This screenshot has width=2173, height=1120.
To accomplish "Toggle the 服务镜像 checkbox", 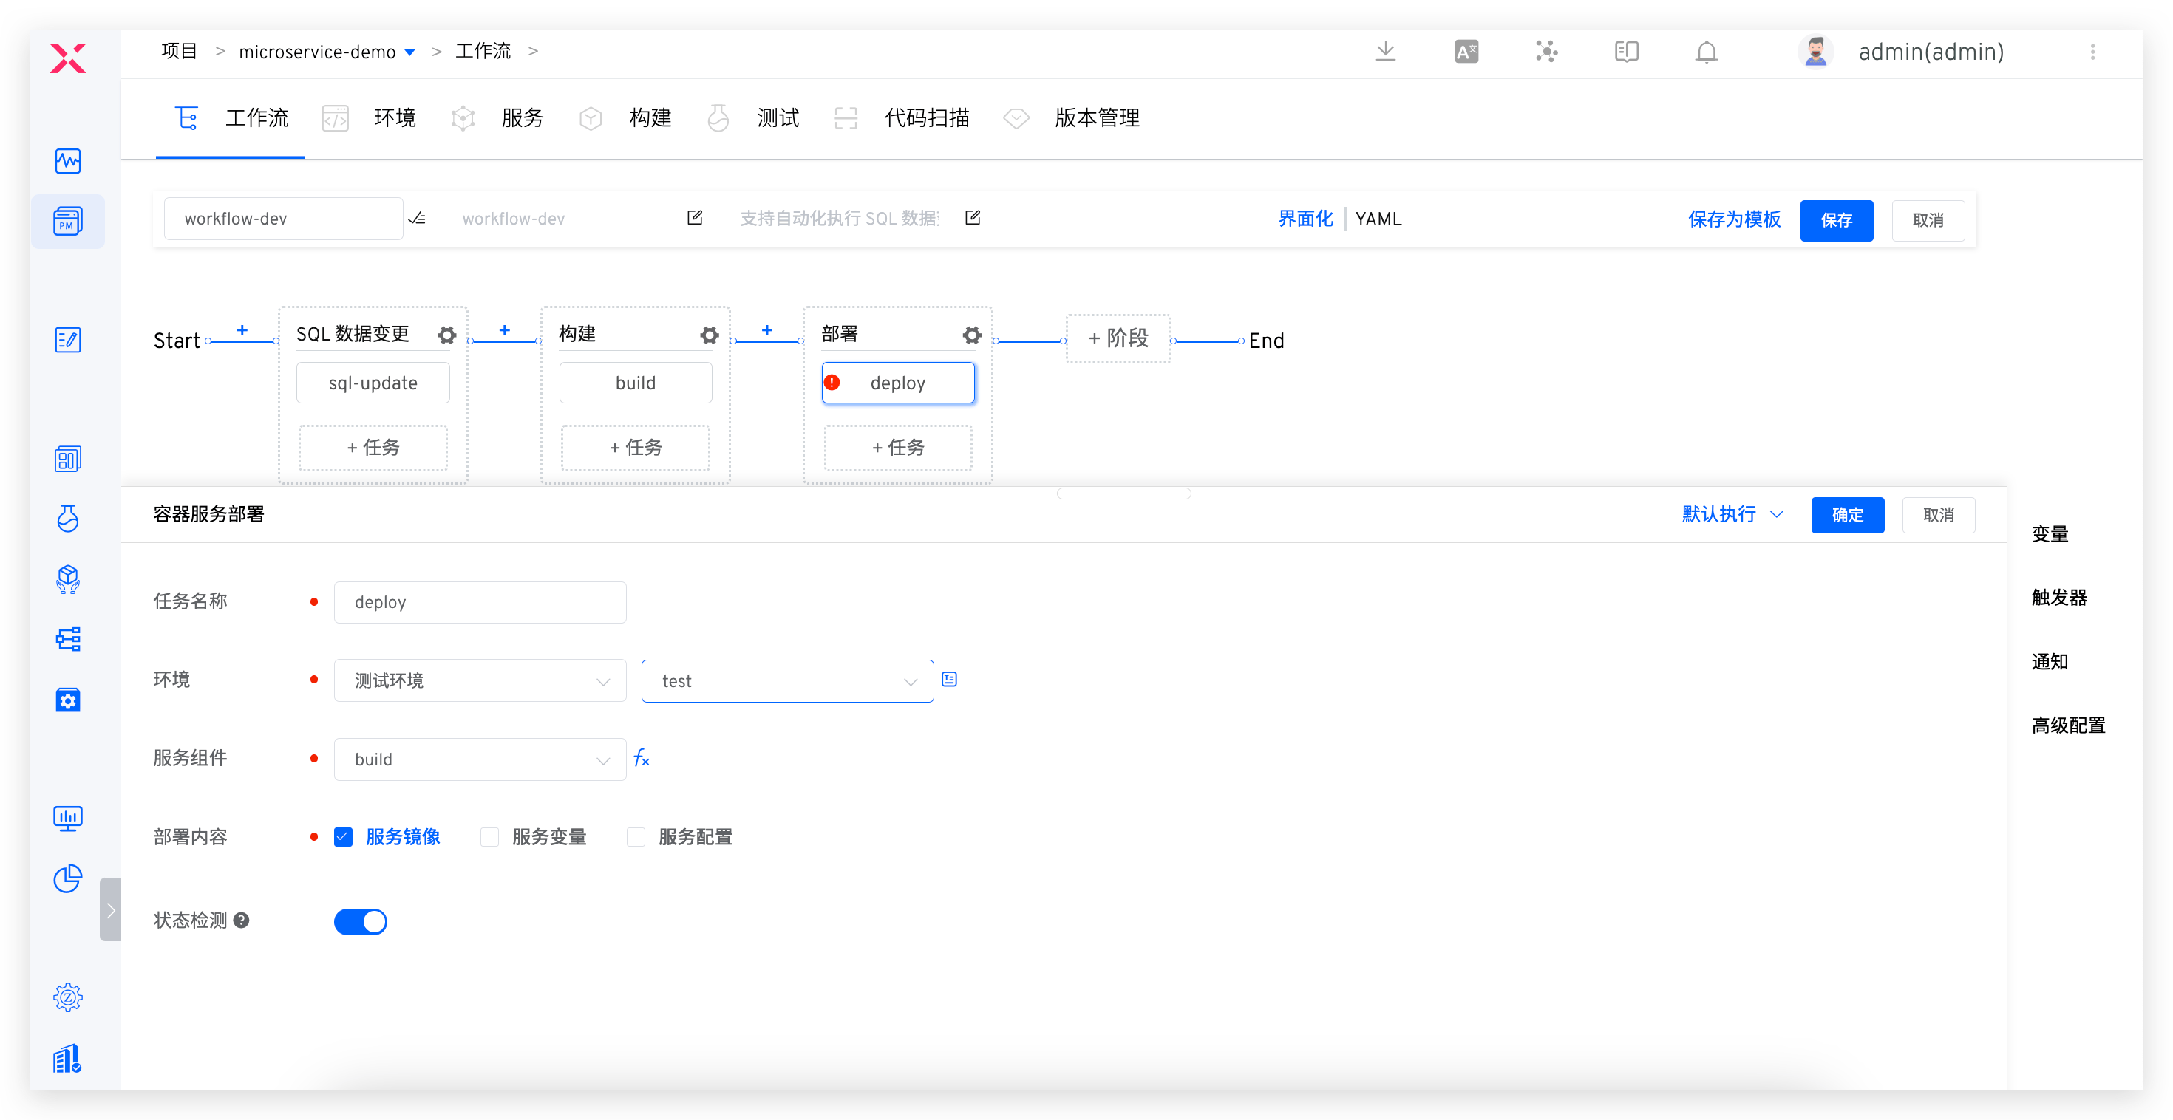I will point(344,836).
